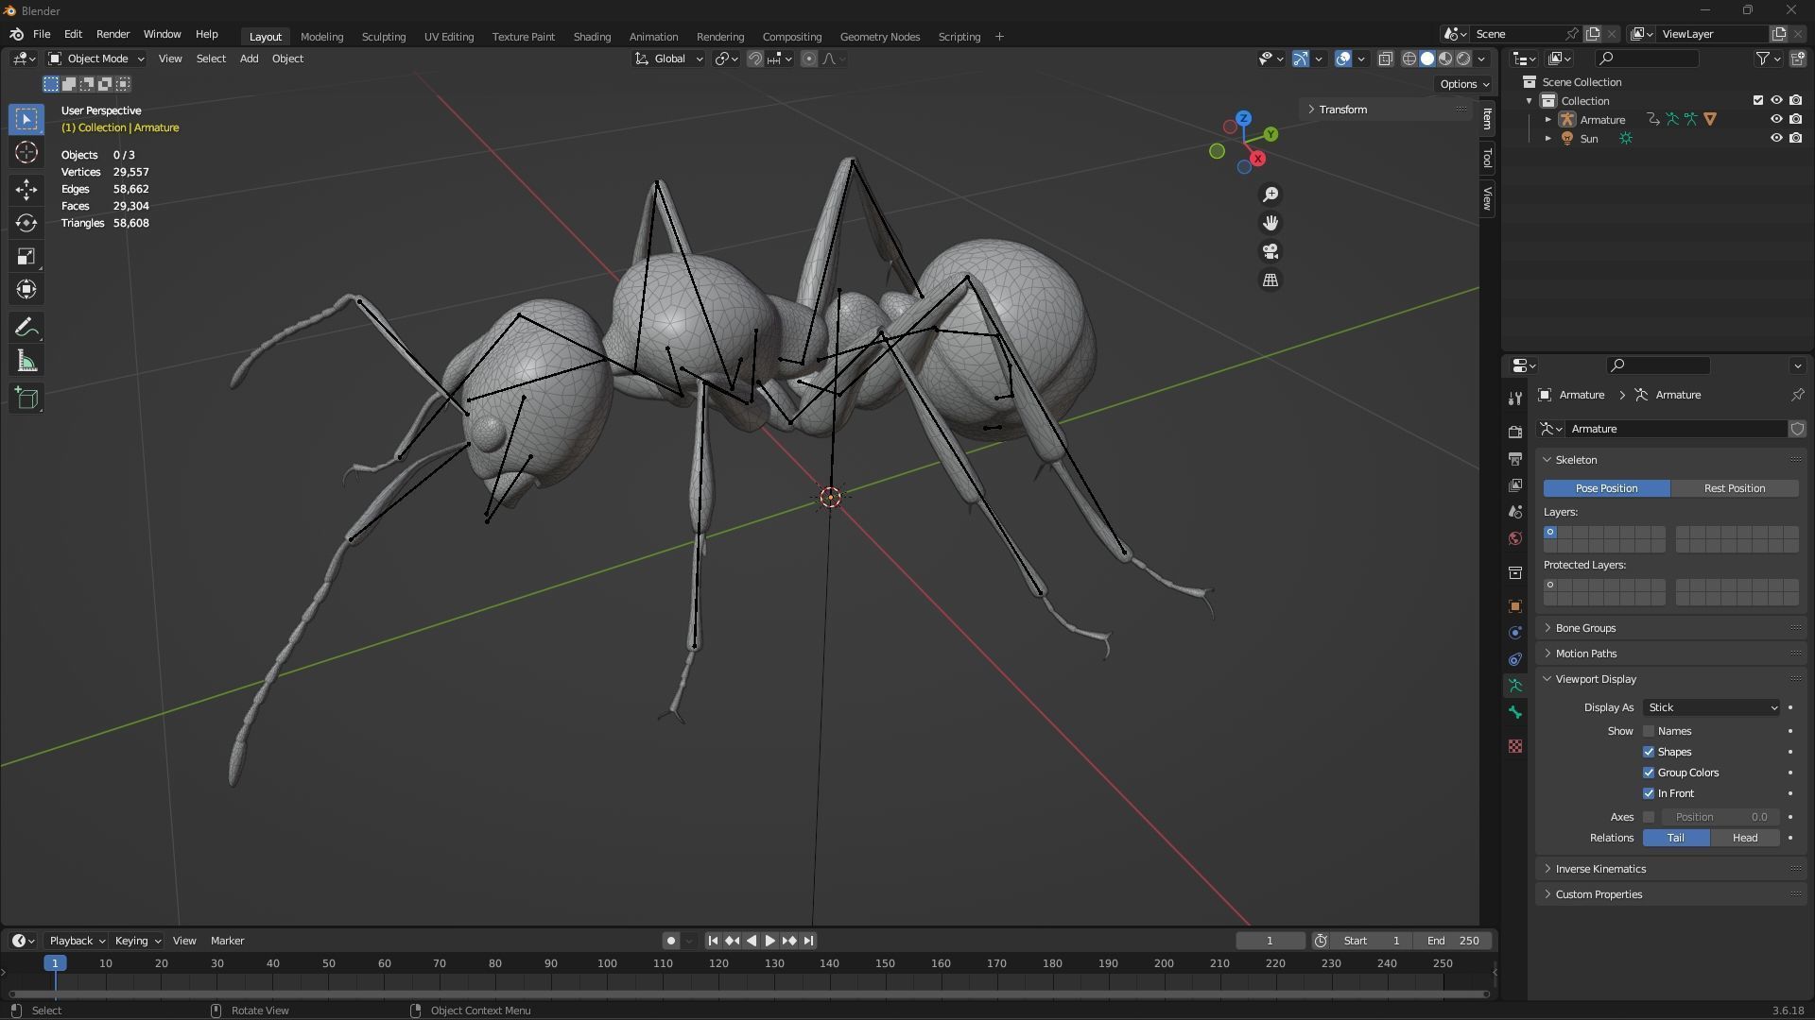1815x1020 pixels.
Task: Click the End frame 250 field
Action: pos(1453,941)
